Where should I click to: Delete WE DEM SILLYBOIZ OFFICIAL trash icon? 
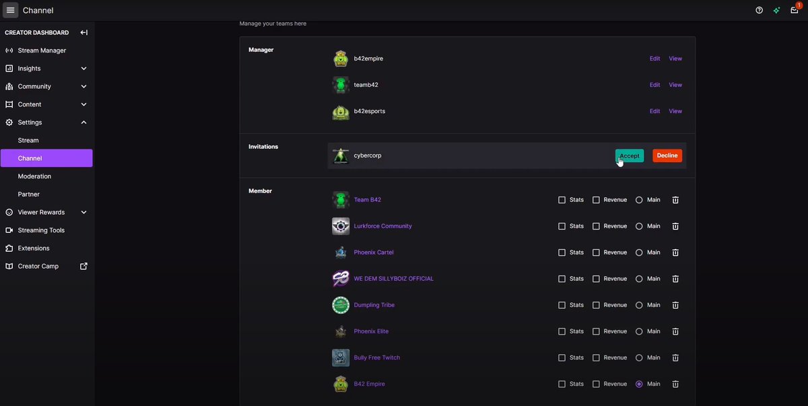coord(675,279)
